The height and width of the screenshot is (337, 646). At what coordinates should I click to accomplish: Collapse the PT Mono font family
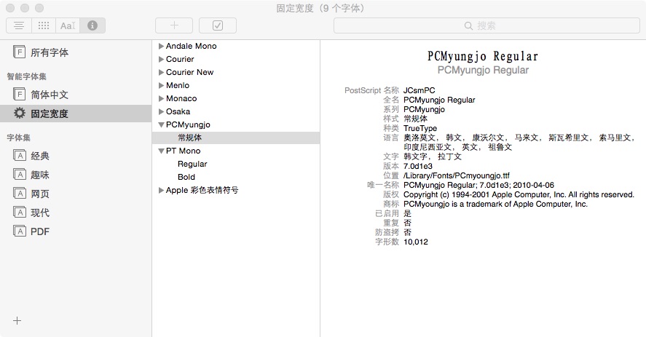[161, 151]
